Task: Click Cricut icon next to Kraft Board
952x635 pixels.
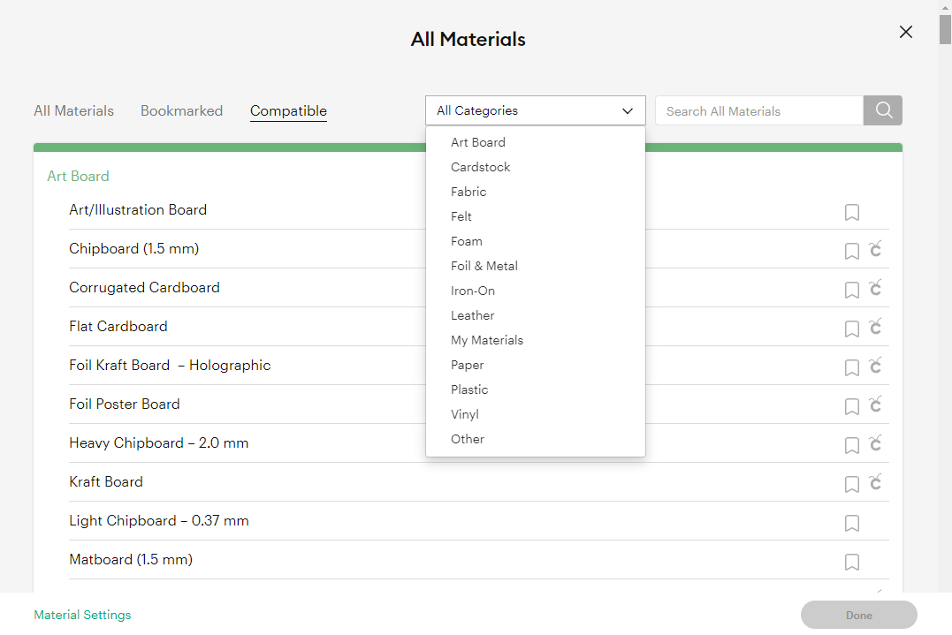Action: pyautogui.click(x=875, y=483)
